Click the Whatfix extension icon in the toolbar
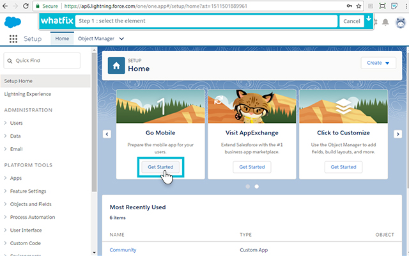 tap(394, 6)
